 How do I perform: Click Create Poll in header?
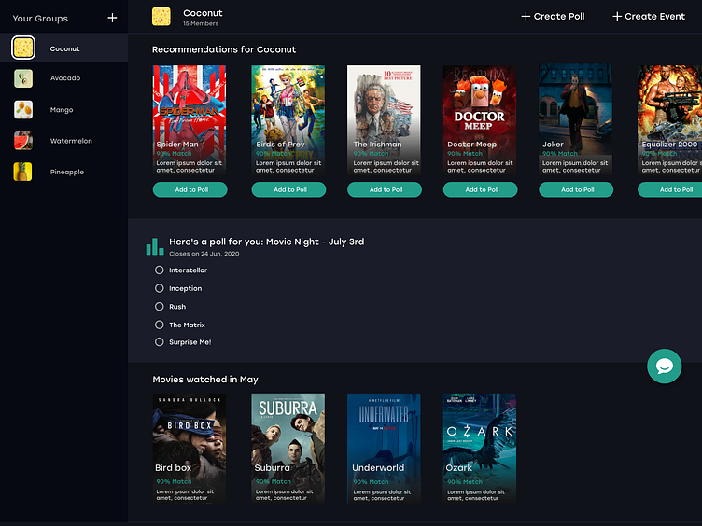click(x=553, y=17)
